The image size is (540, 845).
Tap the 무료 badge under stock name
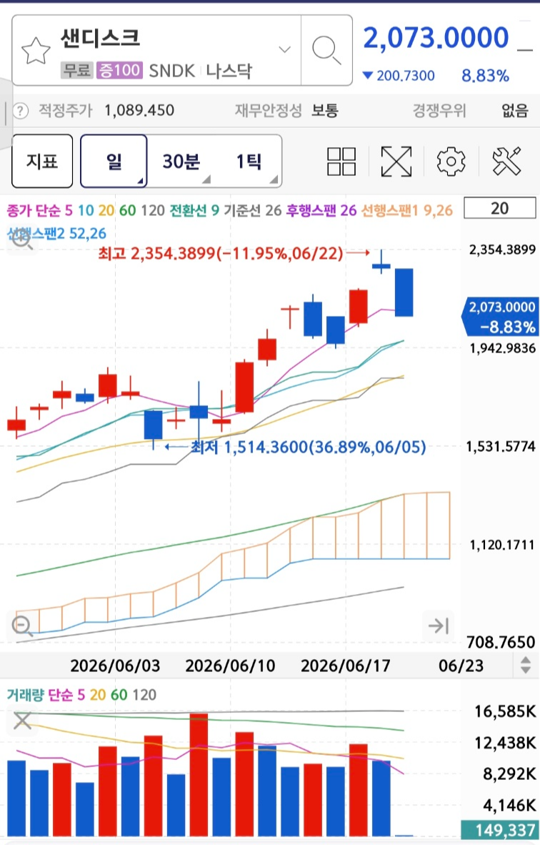[x=77, y=70]
